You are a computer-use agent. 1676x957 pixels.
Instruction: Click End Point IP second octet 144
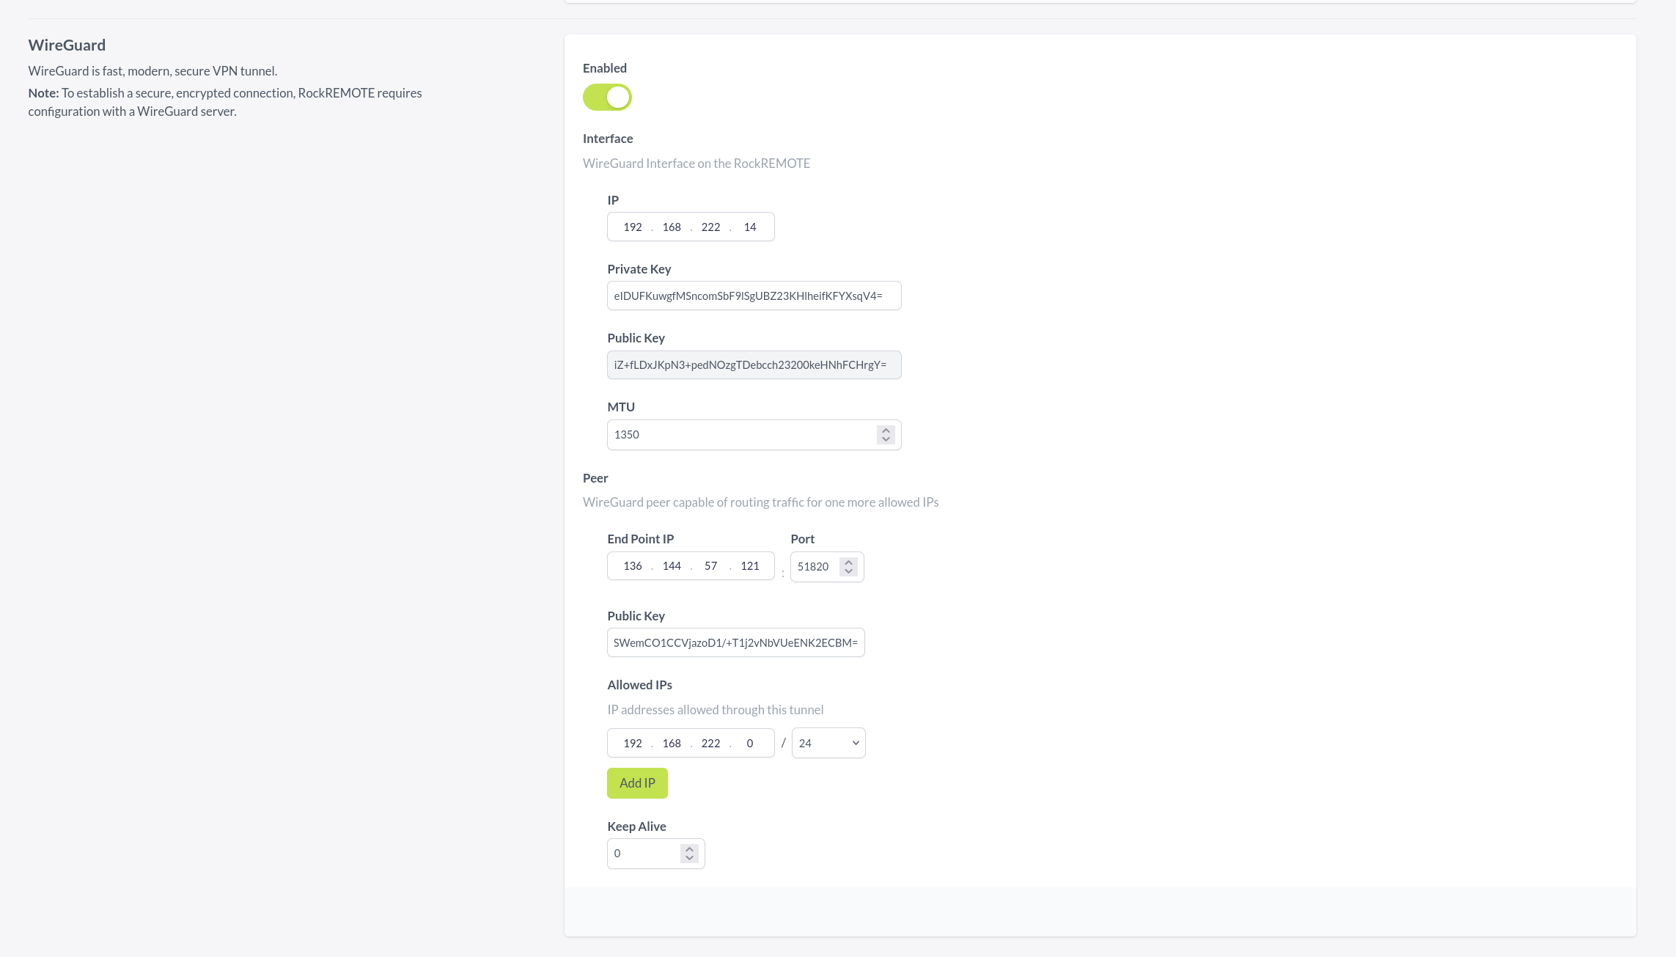(672, 566)
